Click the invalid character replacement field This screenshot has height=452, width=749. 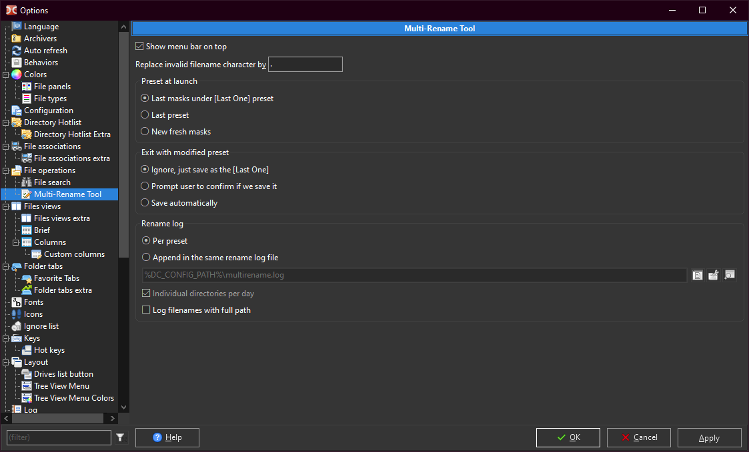point(305,65)
